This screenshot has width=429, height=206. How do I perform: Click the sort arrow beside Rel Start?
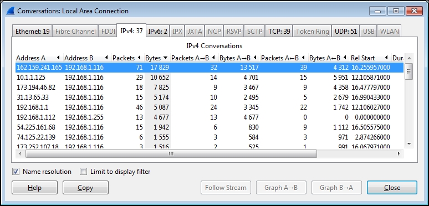(386, 58)
